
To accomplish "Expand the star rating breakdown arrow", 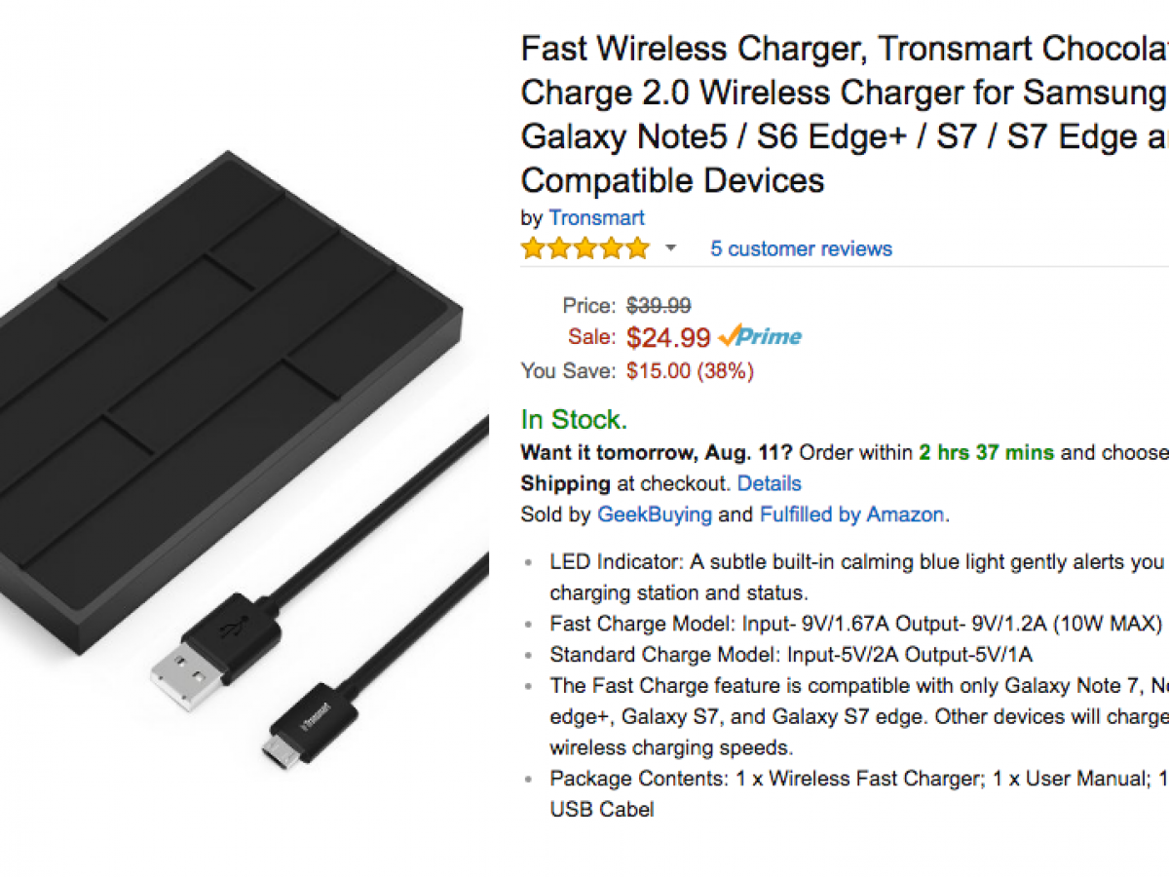I will click(x=670, y=248).
